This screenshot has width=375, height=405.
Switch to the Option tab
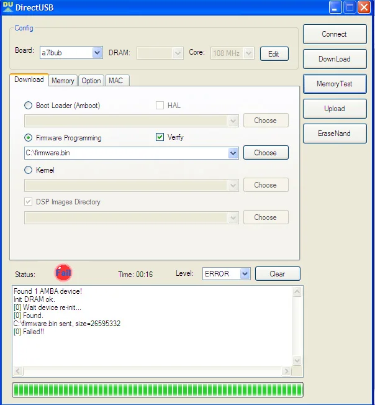click(91, 81)
